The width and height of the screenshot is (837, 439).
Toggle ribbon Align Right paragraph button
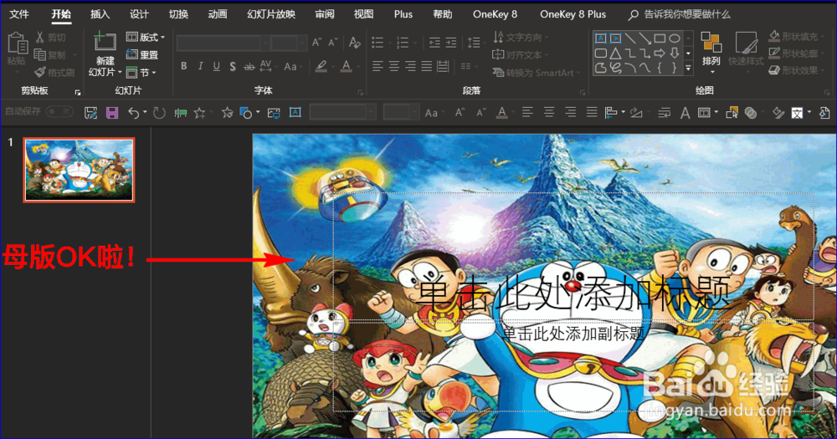(x=410, y=66)
